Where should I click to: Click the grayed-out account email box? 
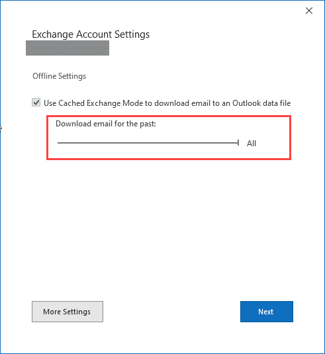point(68,48)
